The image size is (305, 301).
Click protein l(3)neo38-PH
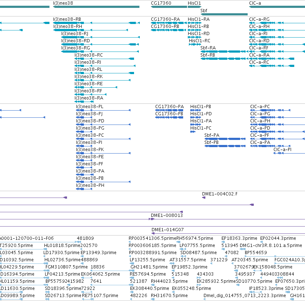point(84,189)
